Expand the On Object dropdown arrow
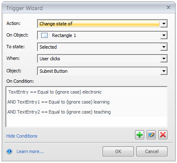The width and height of the screenshot is (177, 163). pos(164,35)
